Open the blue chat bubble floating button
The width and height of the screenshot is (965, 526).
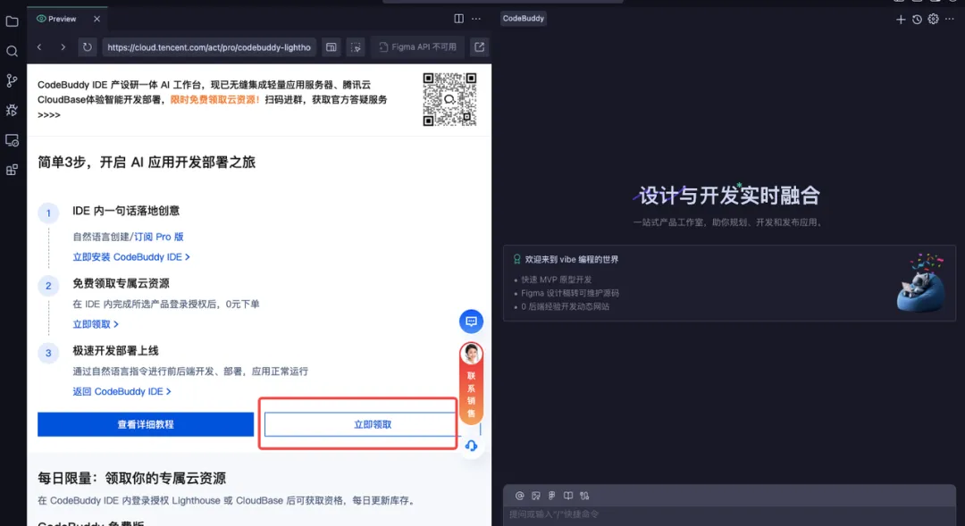472,321
